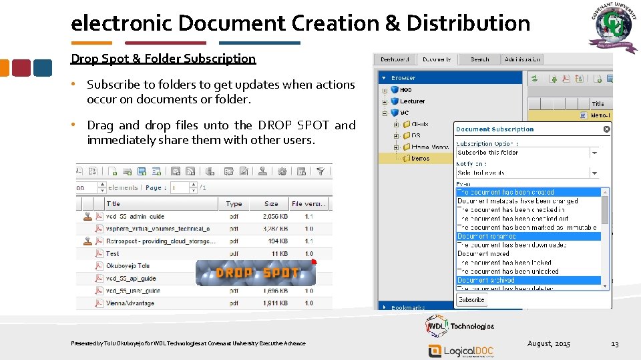This screenshot has width=641, height=360.
Task: Click events list scroll down arrow
Action: click(605, 287)
